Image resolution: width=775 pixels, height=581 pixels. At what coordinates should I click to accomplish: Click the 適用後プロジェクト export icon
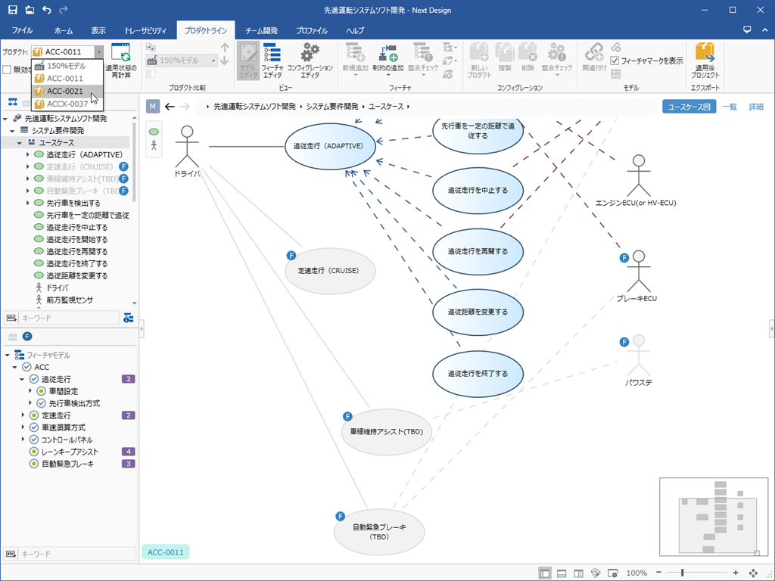point(705,61)
